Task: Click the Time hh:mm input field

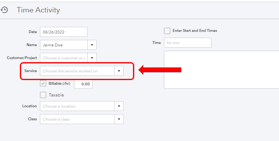Action: click(x=188, y=43)
